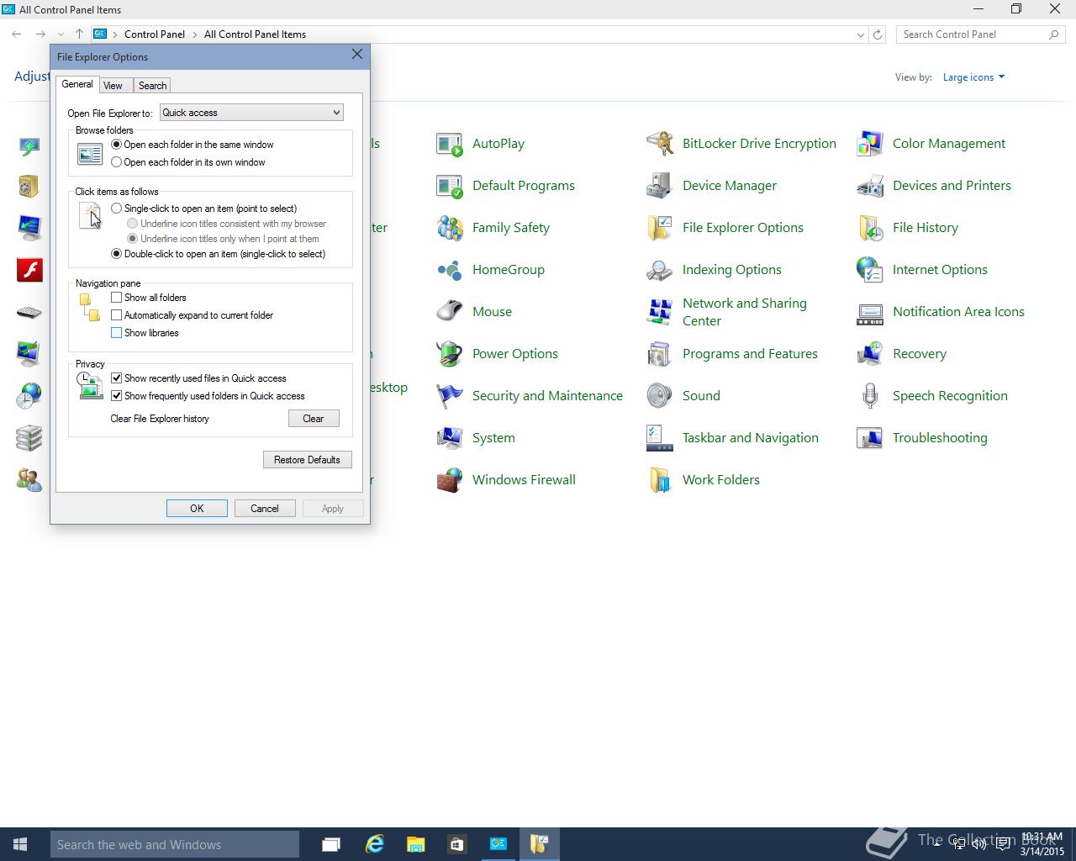Open Devices and Printers icon

coord(870,186)
